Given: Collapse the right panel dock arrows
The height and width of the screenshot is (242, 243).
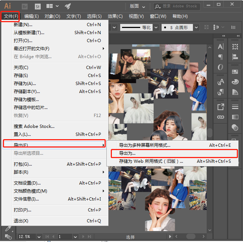Looking at the screenshot, I should (238, 36).
